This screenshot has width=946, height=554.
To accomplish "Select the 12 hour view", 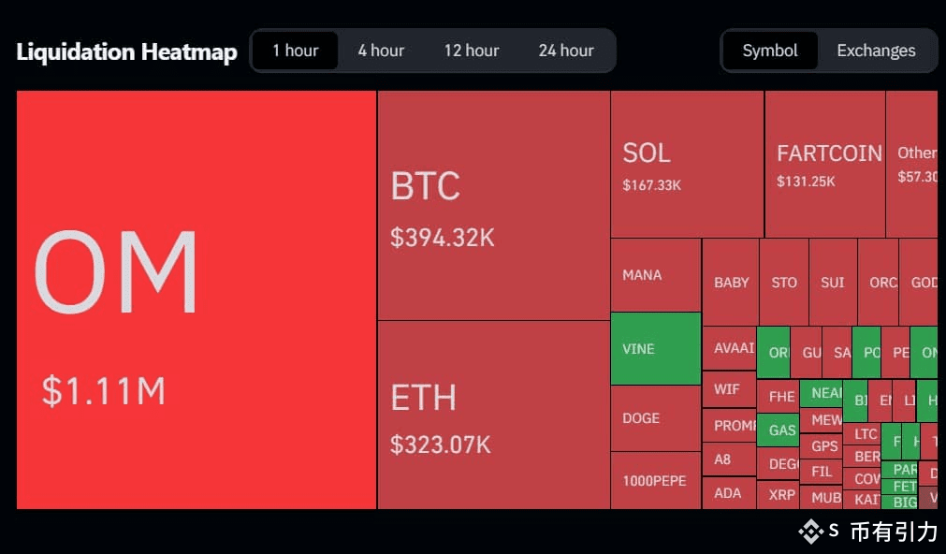I will coord(472,51).
